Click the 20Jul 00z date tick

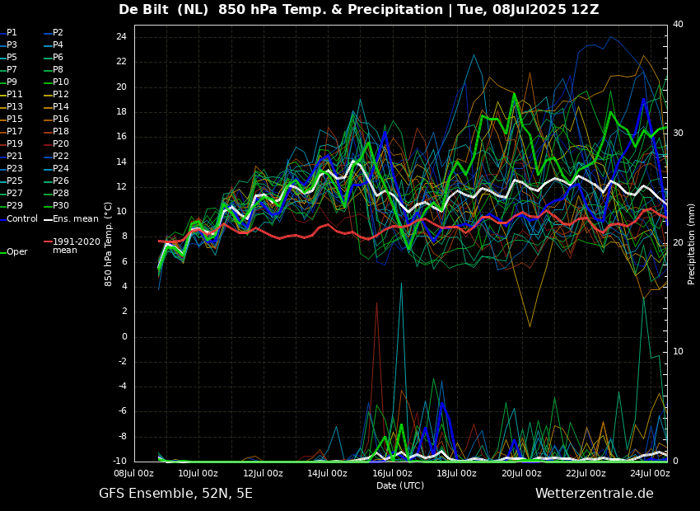coord(521,473)
